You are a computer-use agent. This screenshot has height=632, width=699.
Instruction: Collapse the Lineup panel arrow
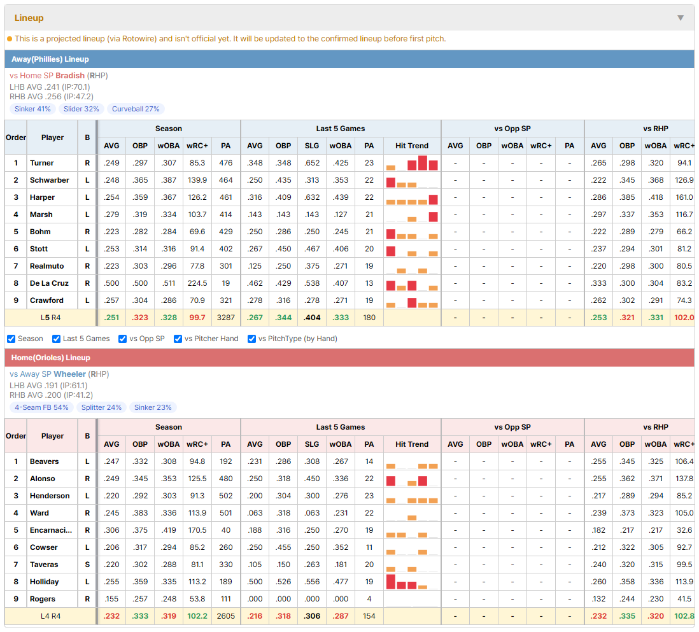point(681,18)
